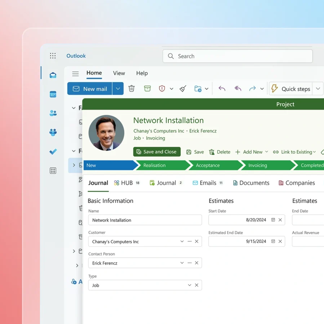Expand the Move to dropdown arrow
The height and width of the screenshot is (324, 324).
206,89
